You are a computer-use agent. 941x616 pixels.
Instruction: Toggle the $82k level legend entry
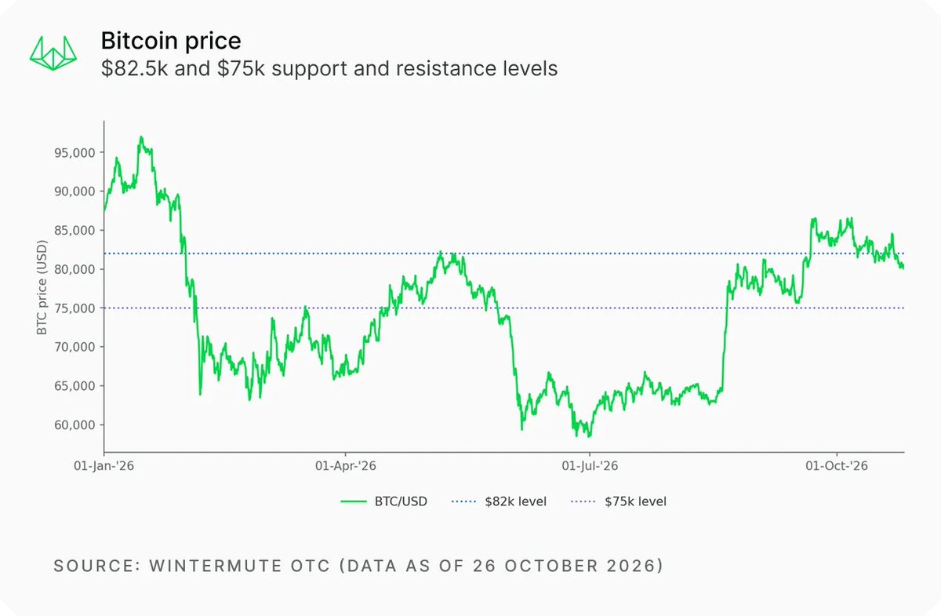pos(499,501)
